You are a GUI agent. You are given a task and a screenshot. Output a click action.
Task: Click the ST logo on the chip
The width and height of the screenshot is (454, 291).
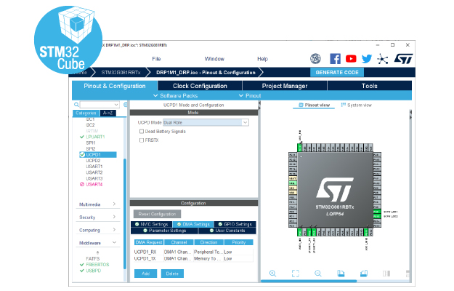pyautogui.click(x=335, y=190)
